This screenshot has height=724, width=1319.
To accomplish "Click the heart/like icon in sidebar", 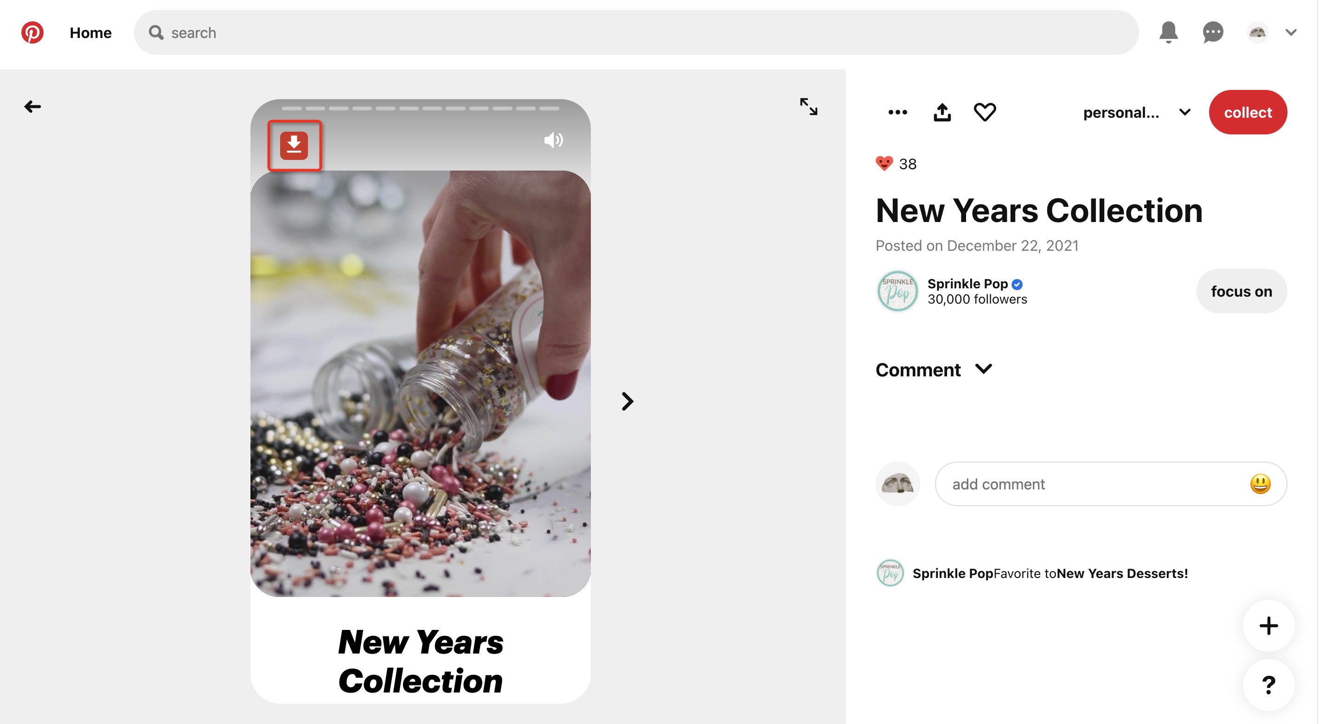I will pos(986,111).
